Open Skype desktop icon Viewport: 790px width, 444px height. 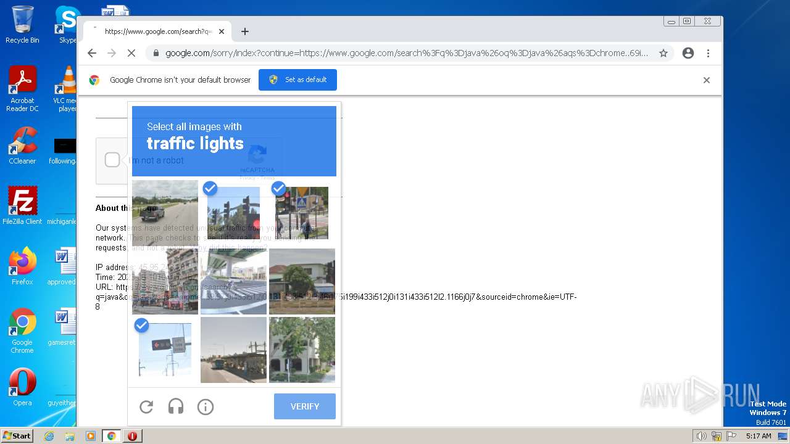point(68,25)
